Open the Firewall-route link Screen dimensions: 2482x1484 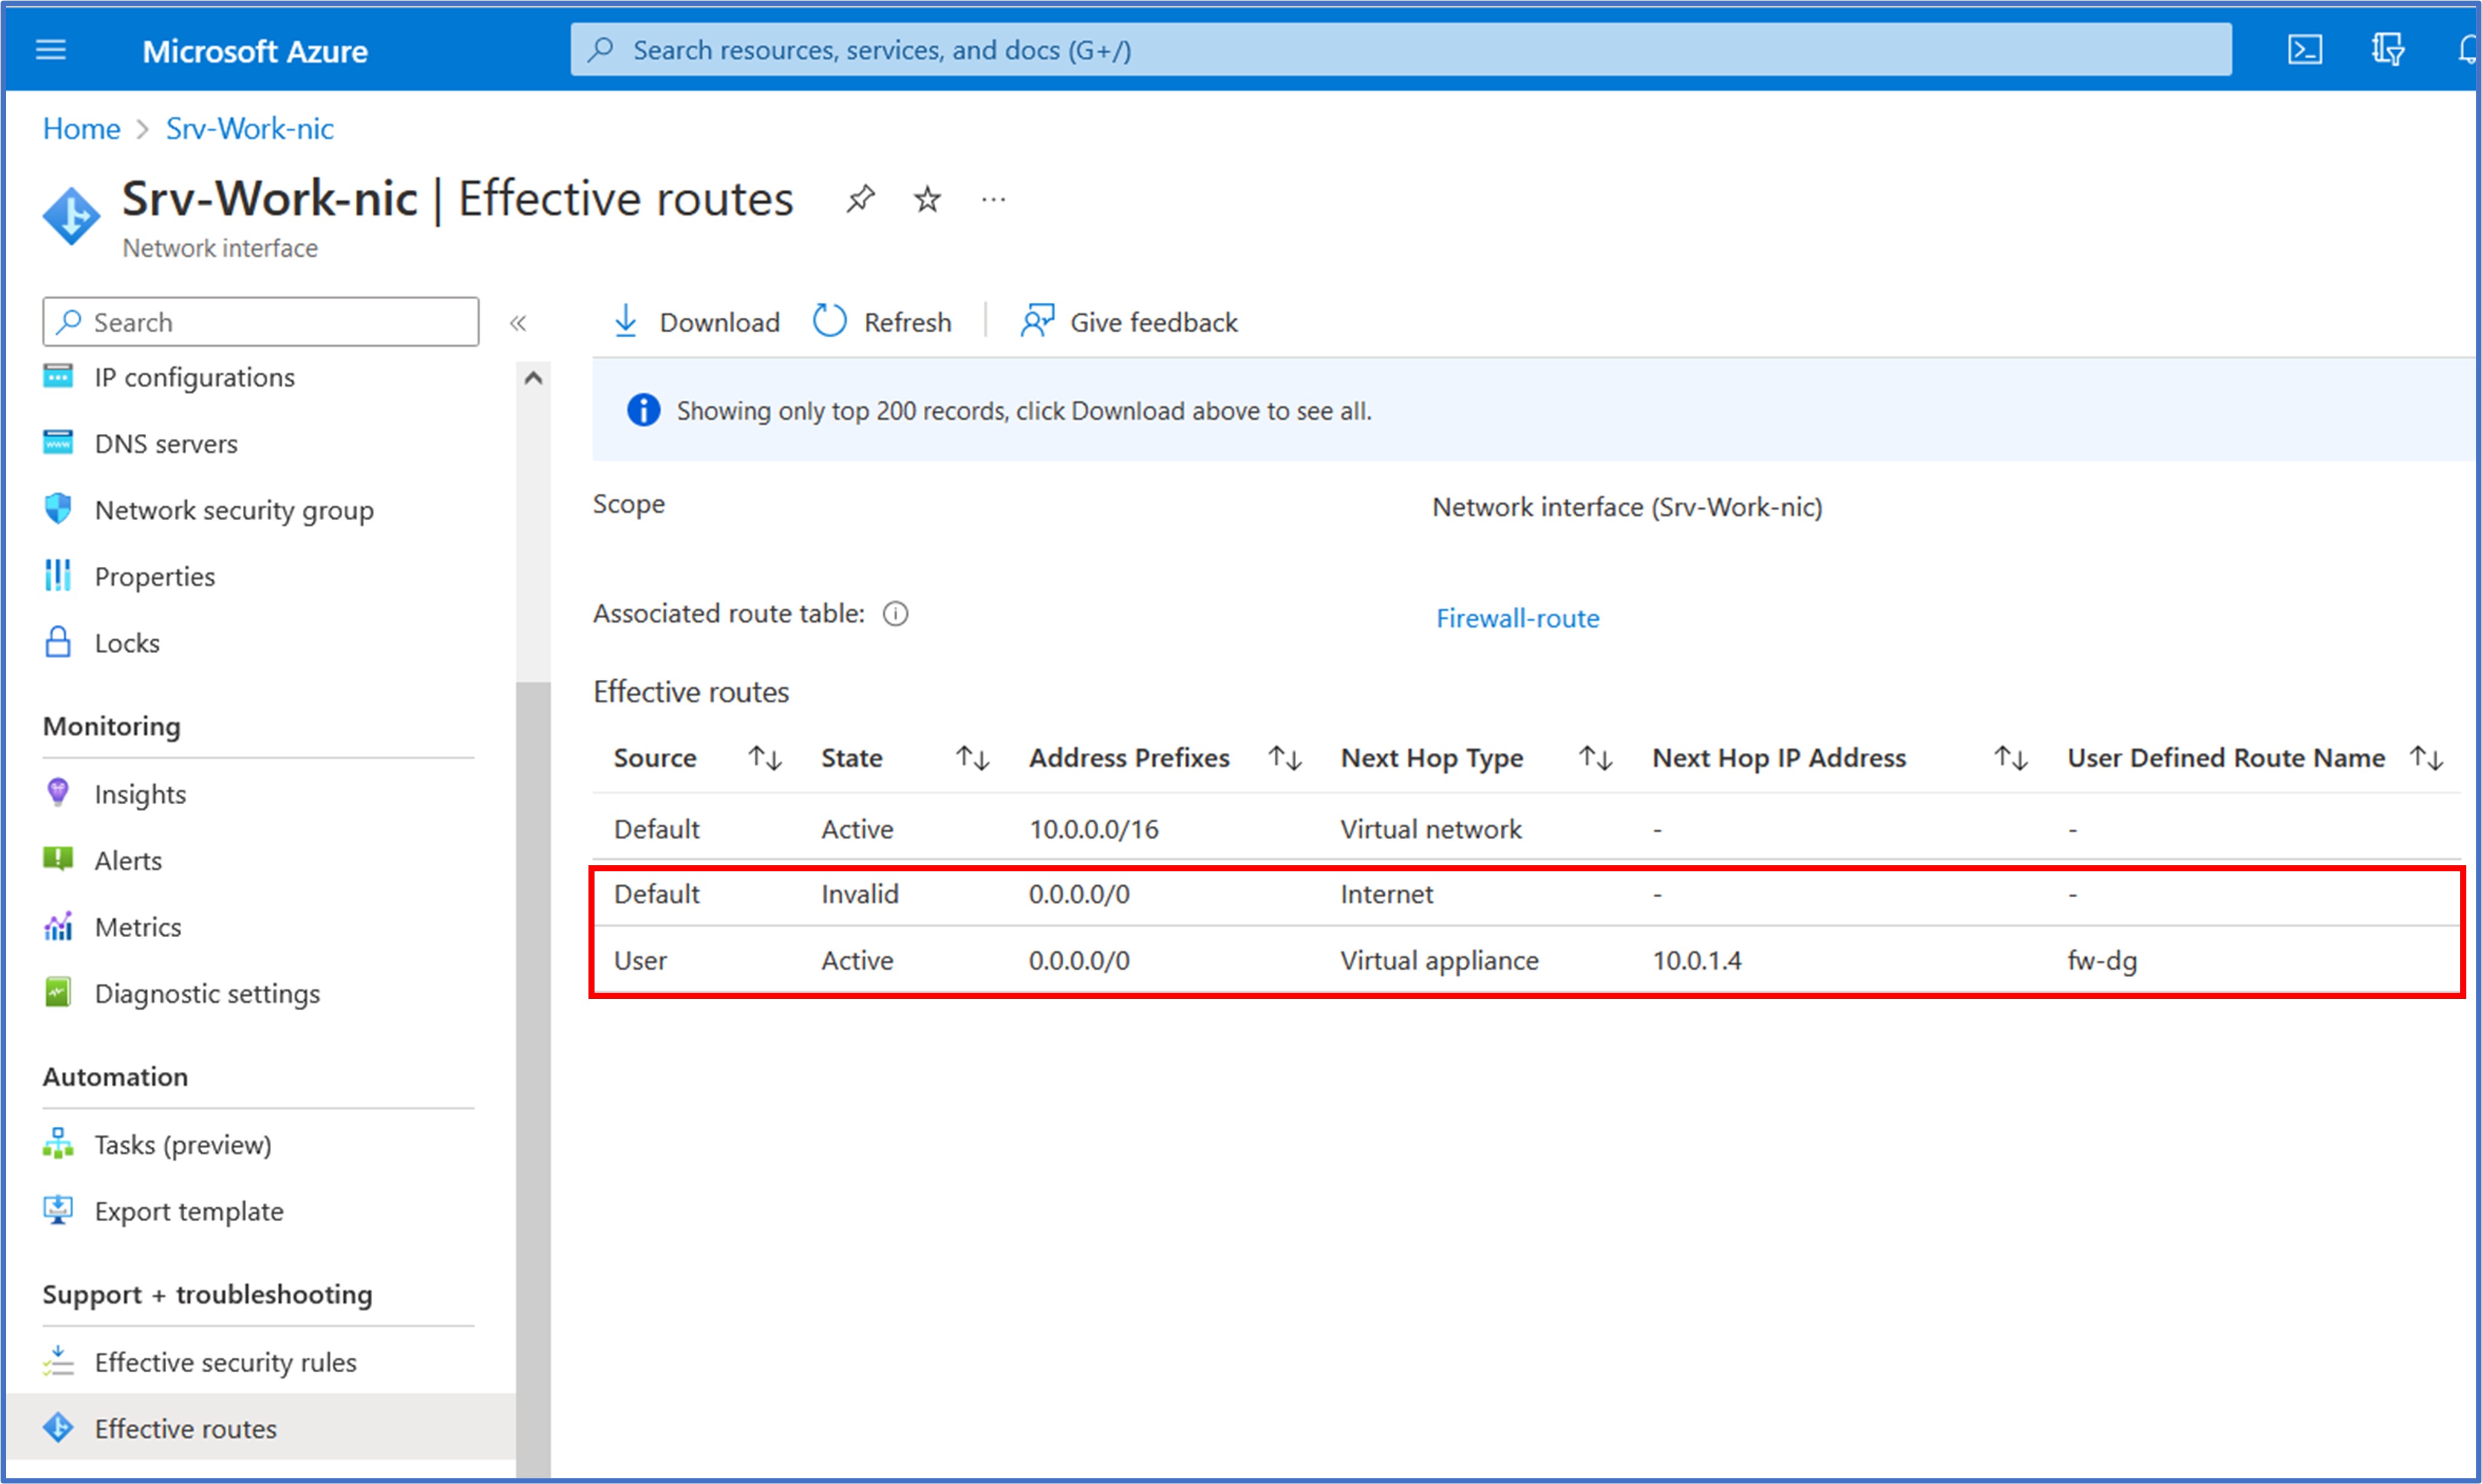1517,618
